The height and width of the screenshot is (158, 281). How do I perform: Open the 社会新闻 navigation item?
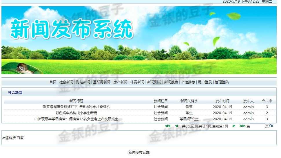click(66, 82)
